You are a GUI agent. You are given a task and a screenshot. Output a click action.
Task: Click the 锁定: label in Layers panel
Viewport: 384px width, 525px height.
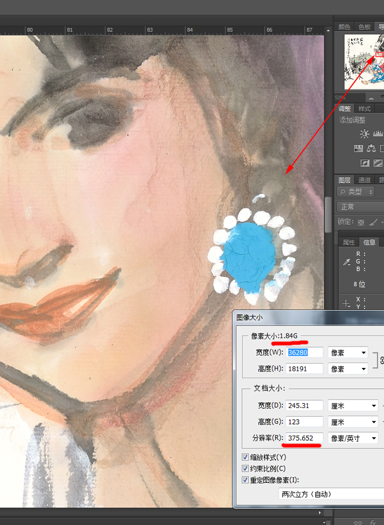tap(346, 222)
